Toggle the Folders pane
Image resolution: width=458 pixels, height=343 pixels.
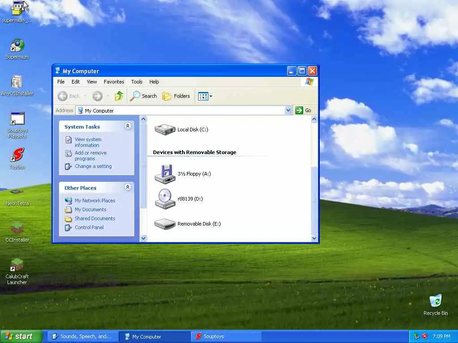(176, 96)
